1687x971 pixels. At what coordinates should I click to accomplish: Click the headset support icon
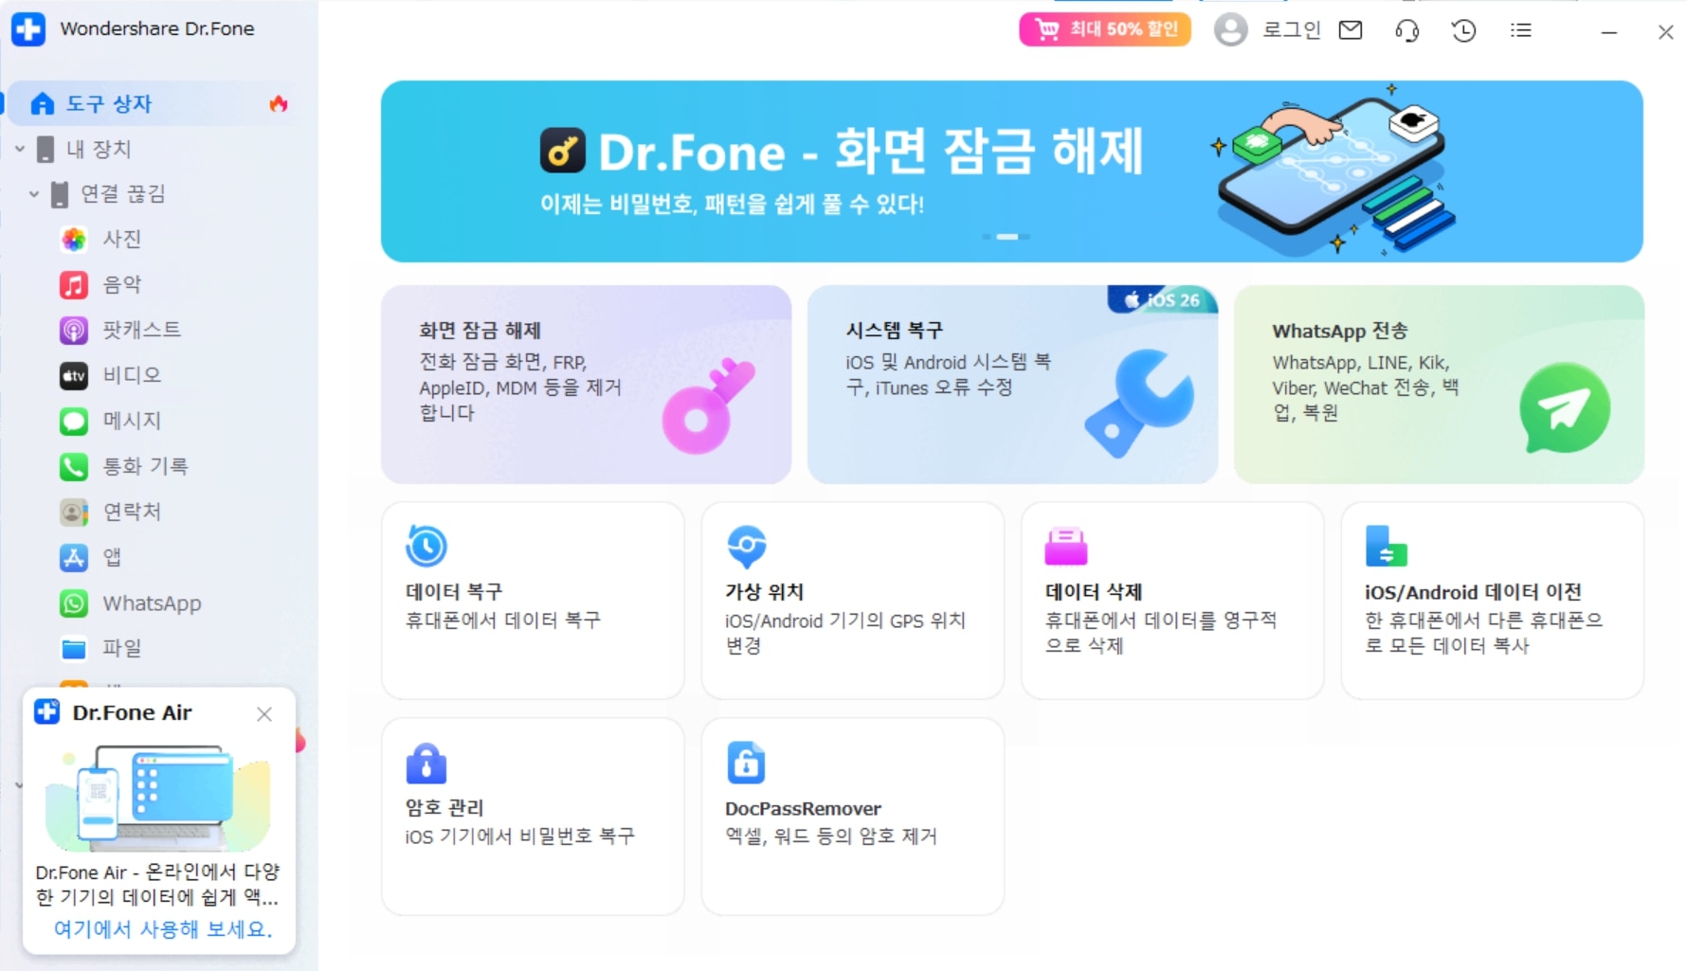pyautogui.click(x=1407, y=30)
